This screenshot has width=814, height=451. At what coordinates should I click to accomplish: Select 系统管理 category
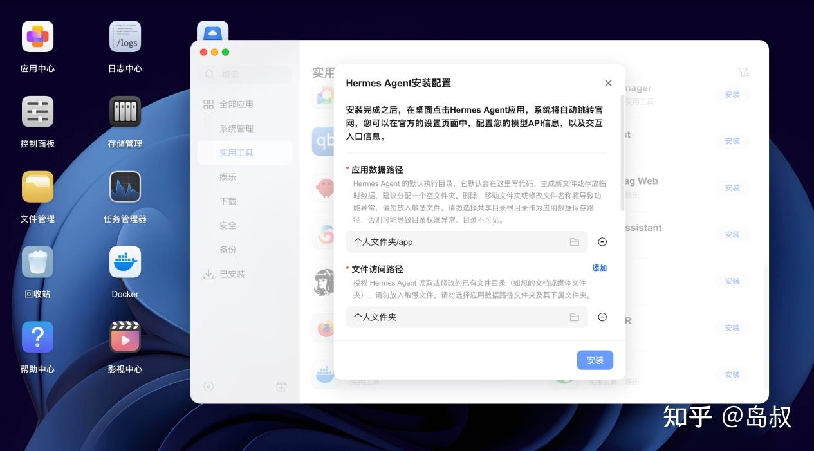(236, 129)
